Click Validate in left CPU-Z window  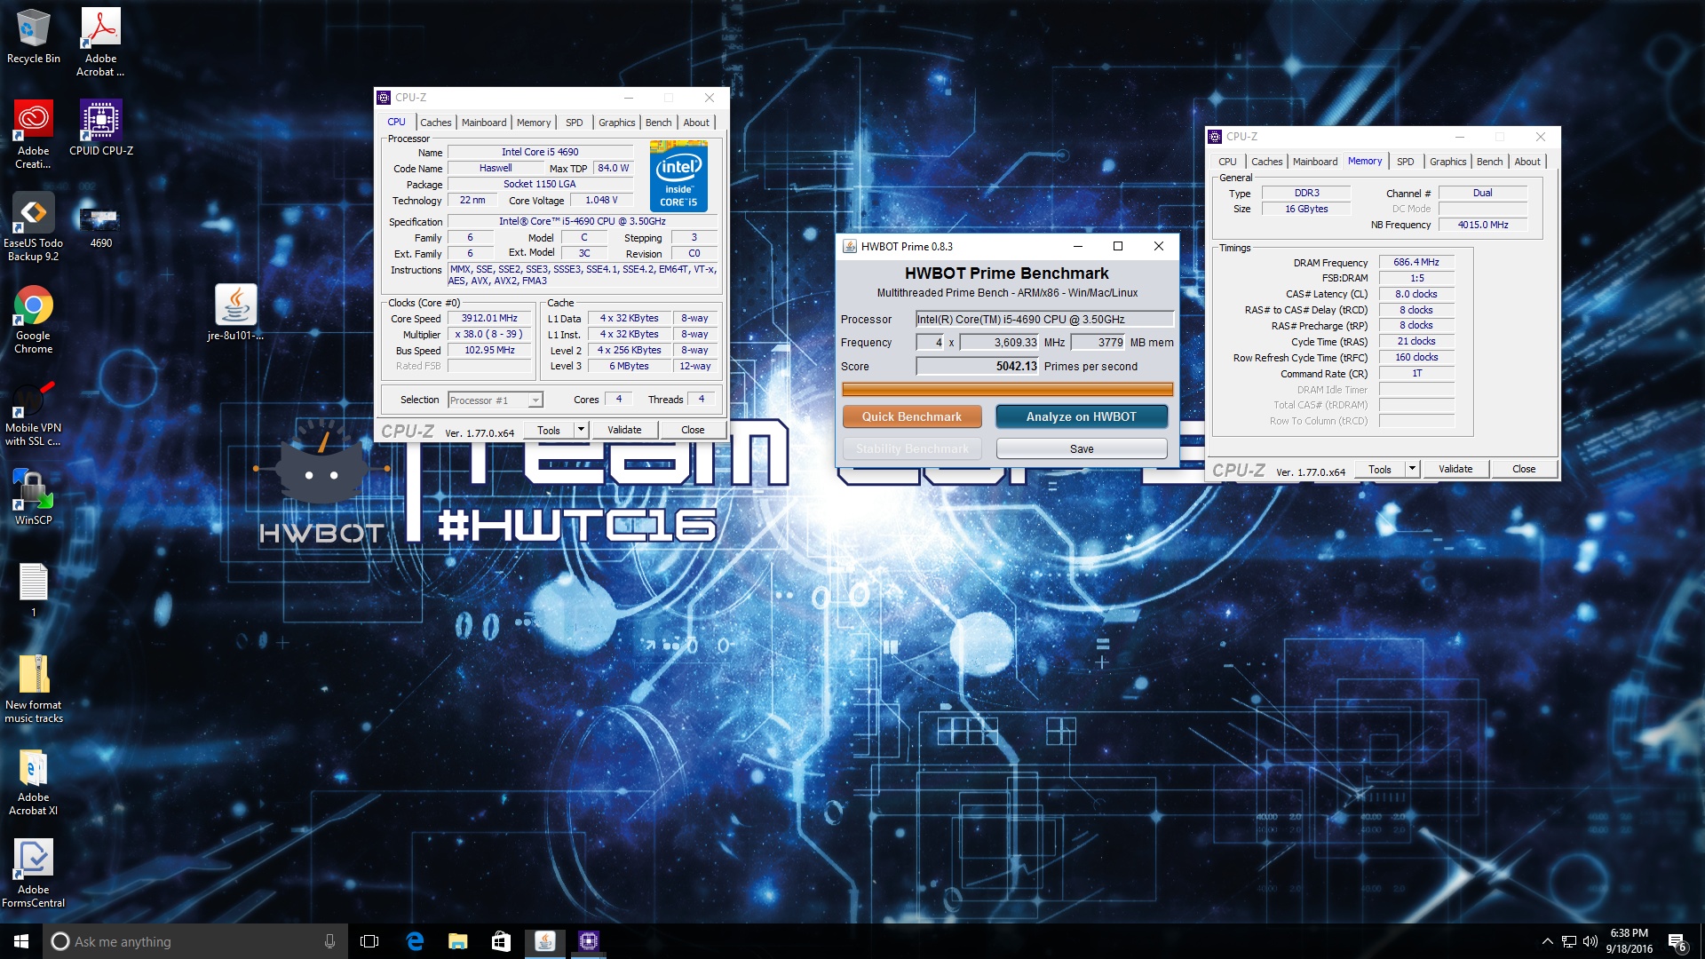tap(624, 430)
